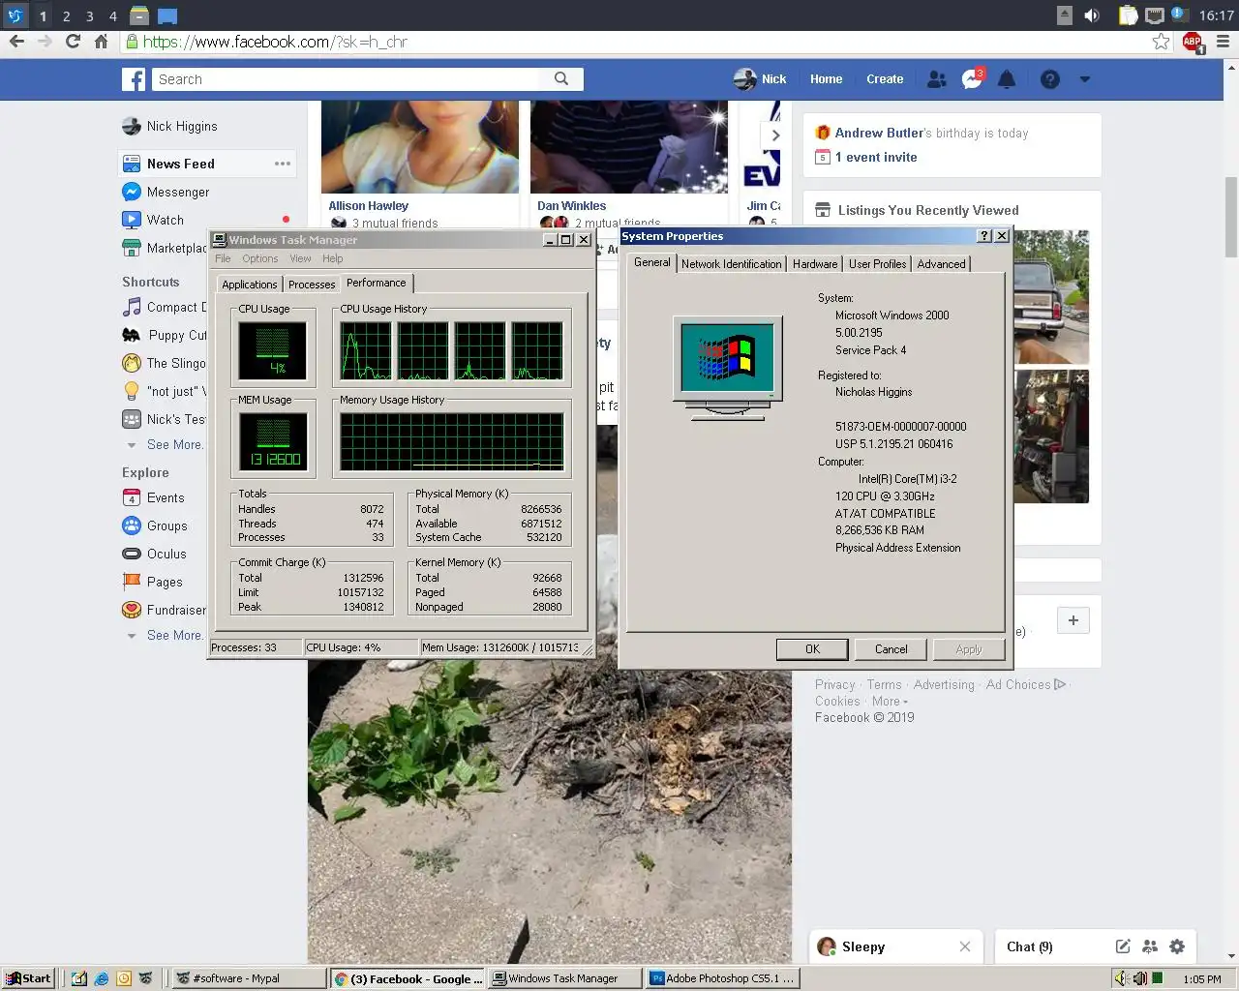Image resolution: width=1239 pixels, height=991 pixels.
Task: Open Messenger in the left sidebar
Action: tap(166, 192)
